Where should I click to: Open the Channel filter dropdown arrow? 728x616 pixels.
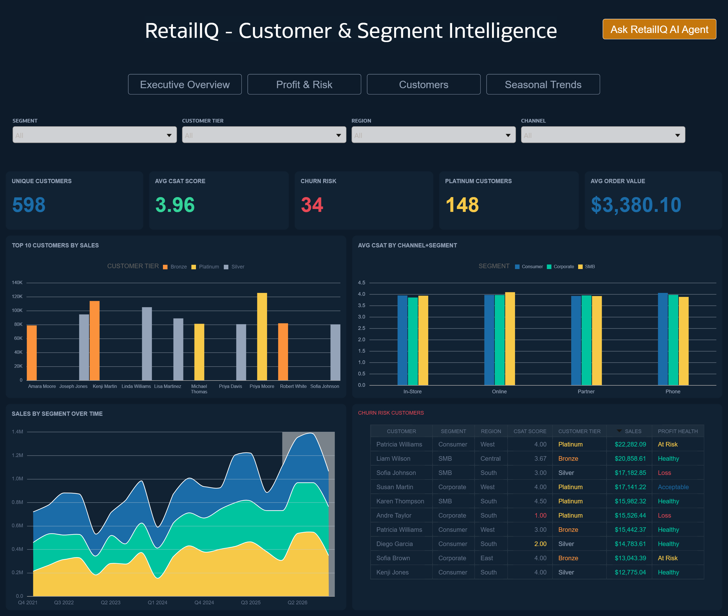pos(677,135)
